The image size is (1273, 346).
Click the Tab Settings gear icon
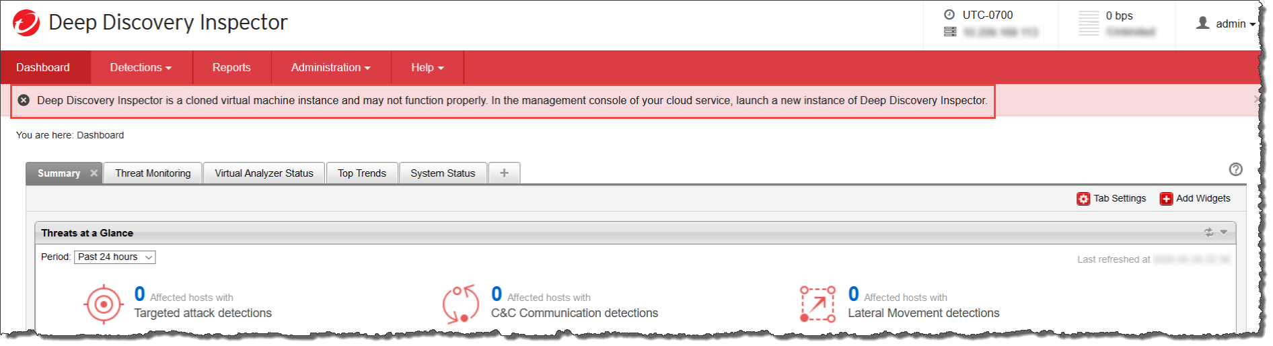click(1083, 199)
